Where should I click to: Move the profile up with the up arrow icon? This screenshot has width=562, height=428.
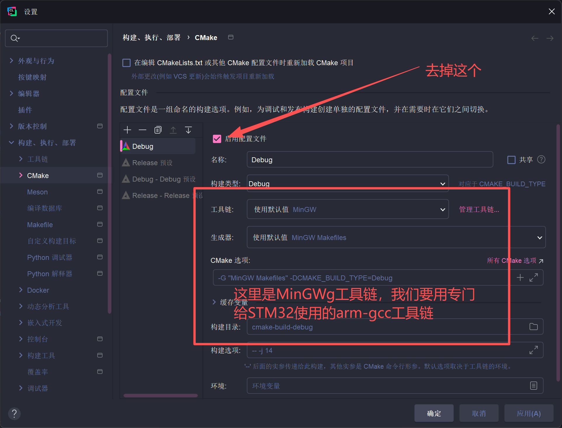(173, 130)
